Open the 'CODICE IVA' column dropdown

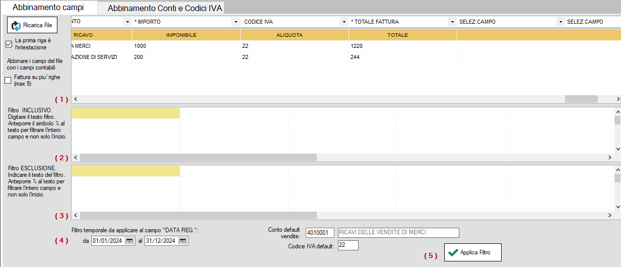pyautogui.click(x=344, y=22)
